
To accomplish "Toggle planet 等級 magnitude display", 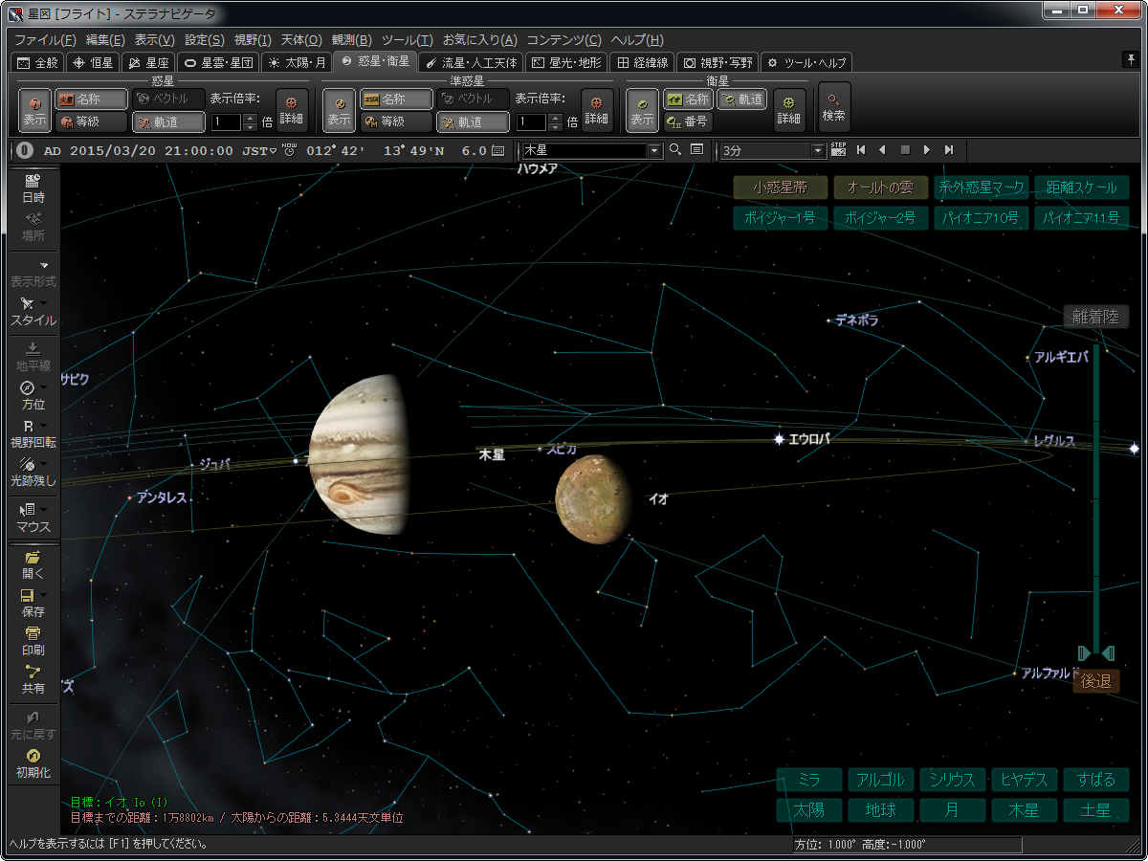I will [90, 121].
